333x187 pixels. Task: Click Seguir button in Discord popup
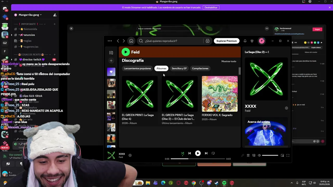click(x=317, y=29)
